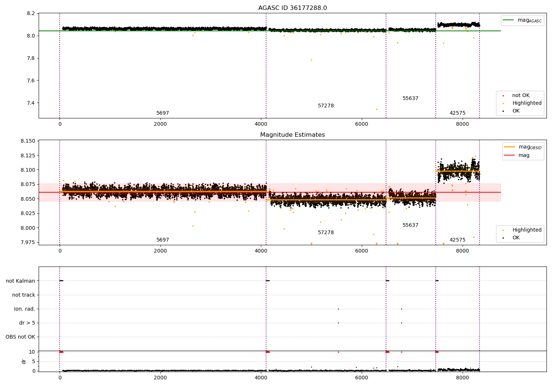Select the 8.025 y-axis tick label

tap(28, 214)
